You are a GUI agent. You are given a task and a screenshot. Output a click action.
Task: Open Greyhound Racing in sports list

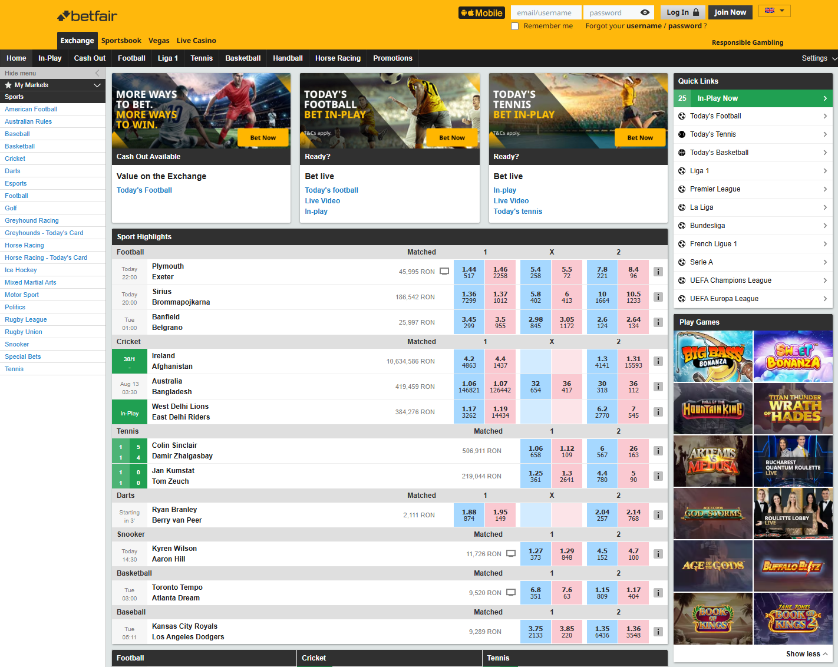click(32, 220)
